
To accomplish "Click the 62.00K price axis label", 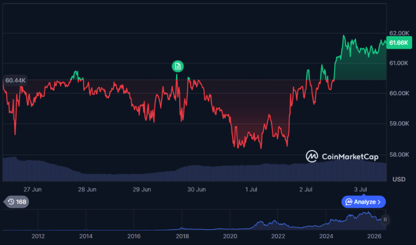I will pyautogui.click(x=399, y=33).
